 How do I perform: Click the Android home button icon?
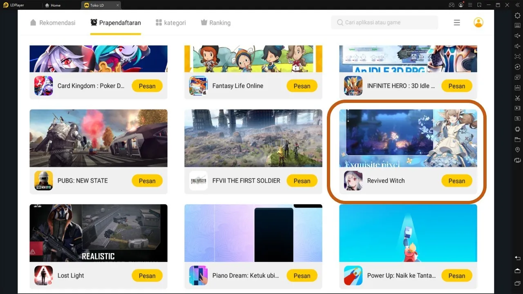point(517,271)
